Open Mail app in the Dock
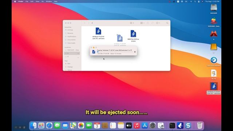 [65, 126]
